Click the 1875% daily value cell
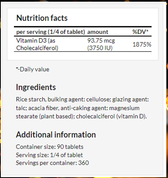The width and height of the screenshot is (168, 178). (142, 44)
